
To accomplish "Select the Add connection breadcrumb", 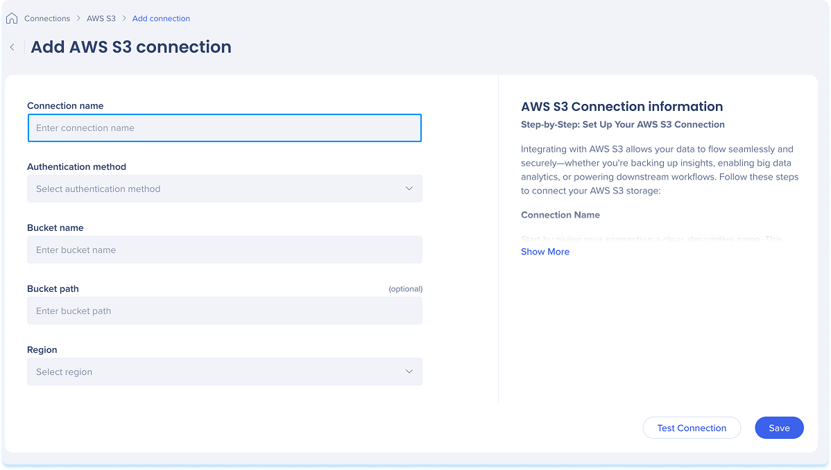I will 161,19.
